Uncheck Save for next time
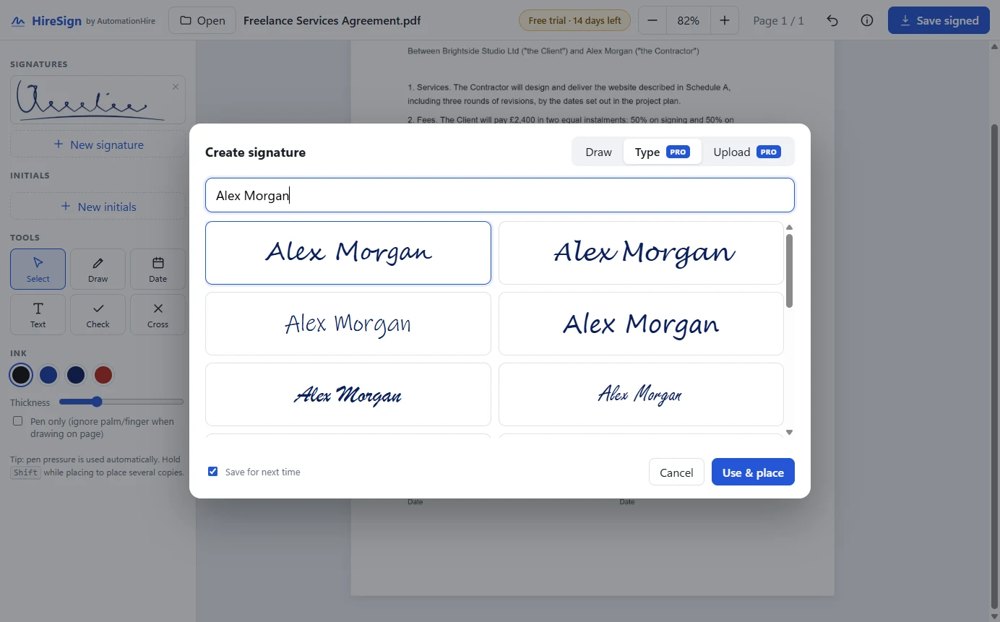This screenshot has width=1000, height=622. tap(212, 472)
